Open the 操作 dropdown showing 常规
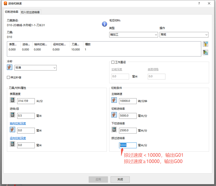 pos(184,35)
